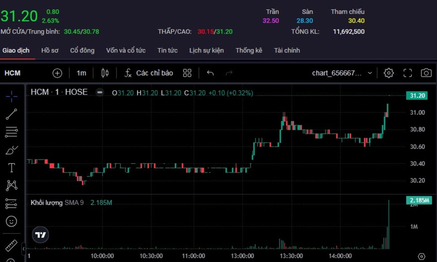Take a chart snapshot with camera icon

426,73
